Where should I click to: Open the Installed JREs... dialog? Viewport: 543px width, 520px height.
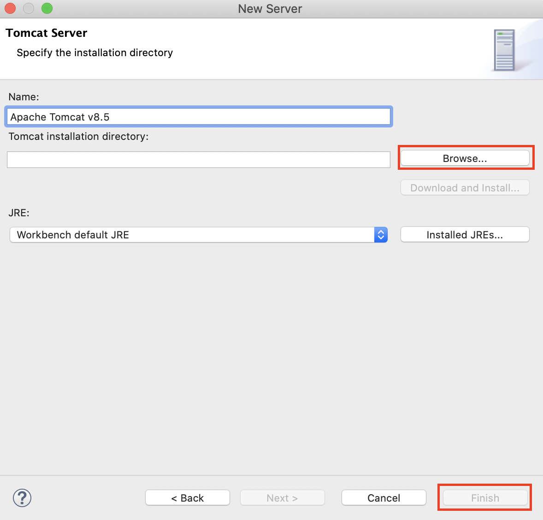tap(465, 235)
